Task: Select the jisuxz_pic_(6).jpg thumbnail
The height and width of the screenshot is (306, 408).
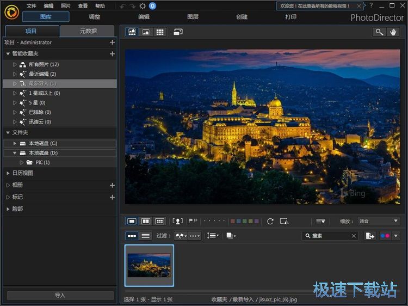Action: (149, 265)
